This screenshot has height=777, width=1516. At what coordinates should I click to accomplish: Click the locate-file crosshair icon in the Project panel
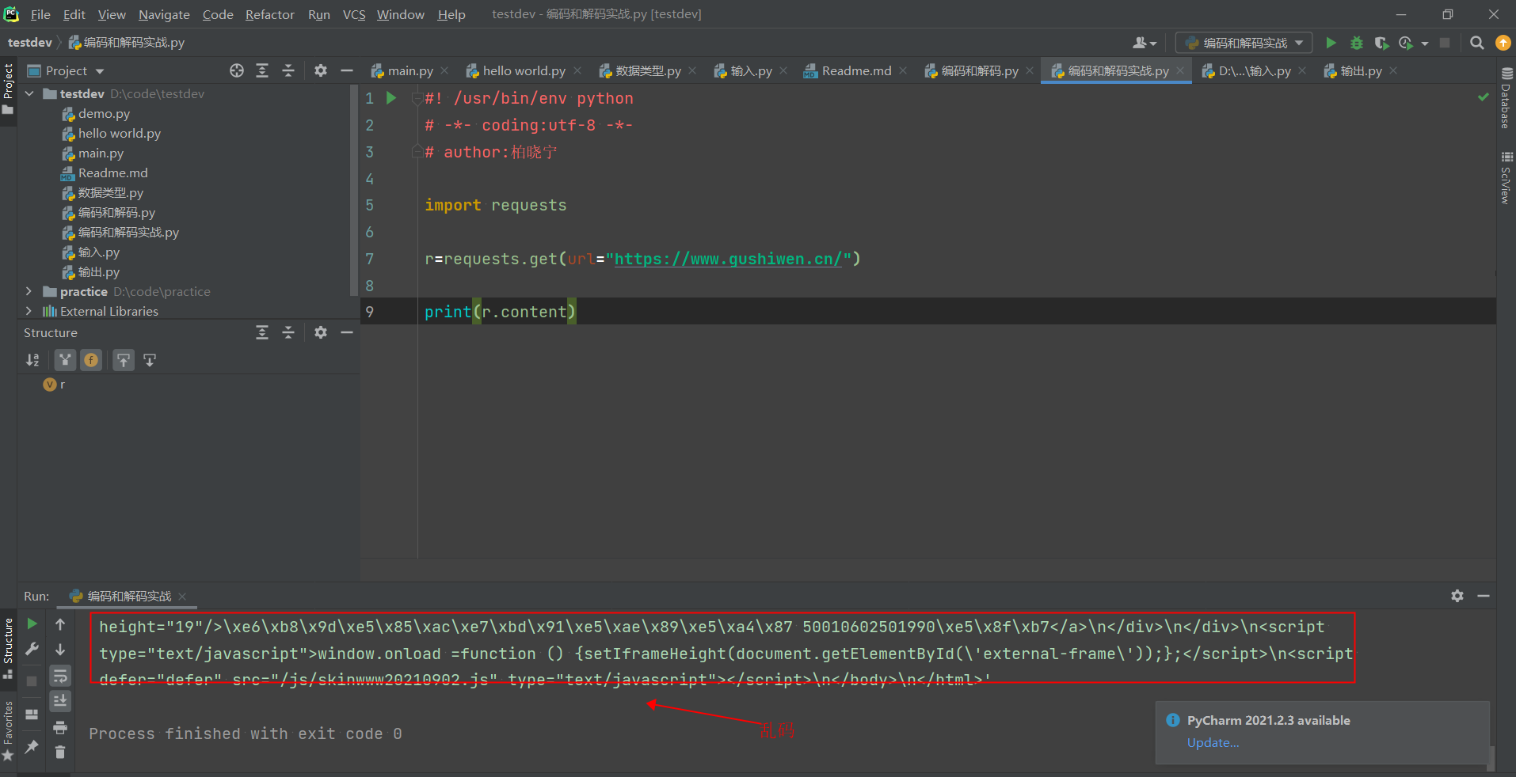pos(237,70)
